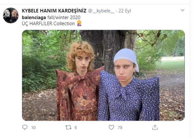Expand the tweet options chevron
The height and width of the screenshot is (137, 193).
(x=182, y=10)
